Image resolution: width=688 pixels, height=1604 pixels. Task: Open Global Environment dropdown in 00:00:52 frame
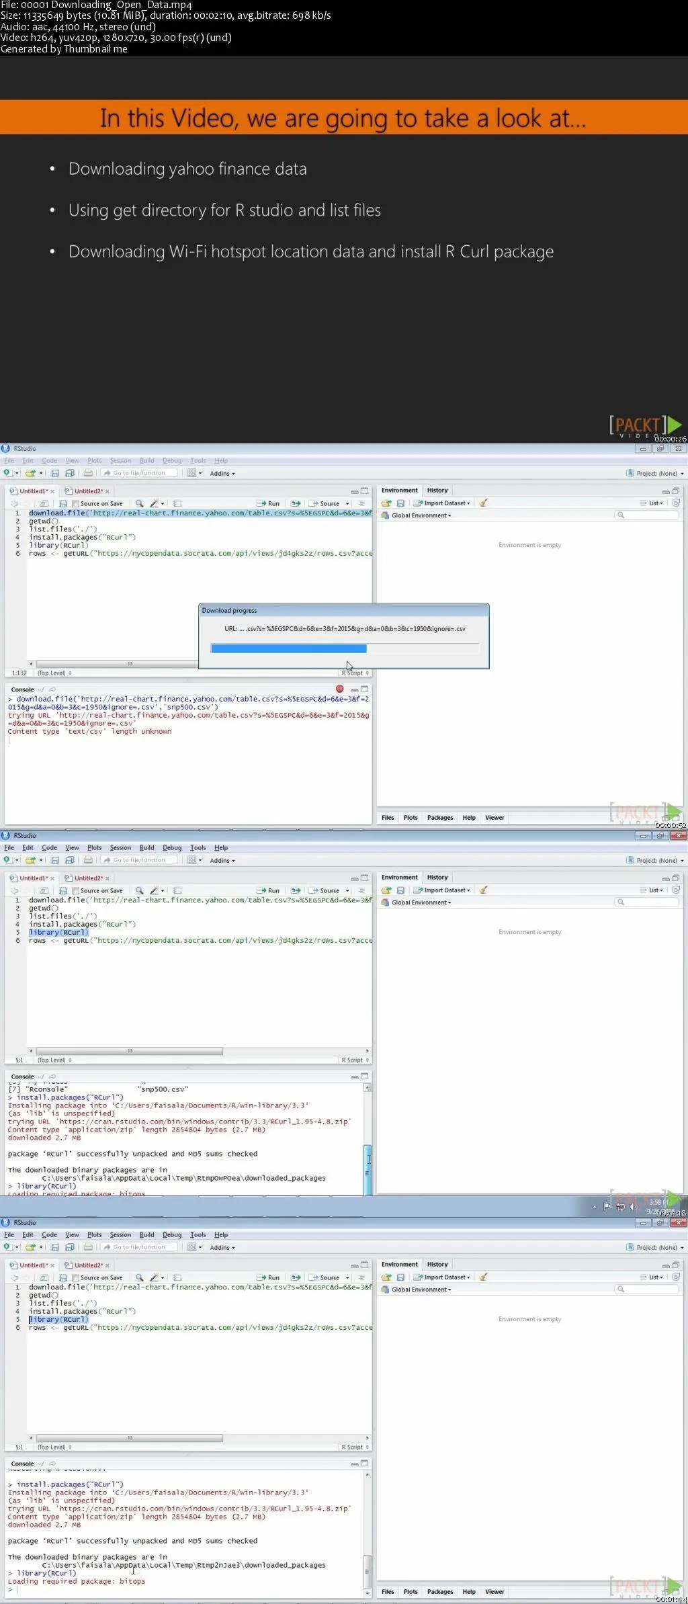click(x=417, y=515)
